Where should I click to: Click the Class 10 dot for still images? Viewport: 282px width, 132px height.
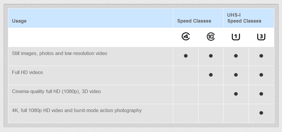(x=211, y=56)
